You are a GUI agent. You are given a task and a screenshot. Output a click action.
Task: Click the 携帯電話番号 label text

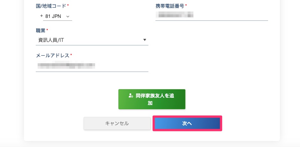point(169,6)
